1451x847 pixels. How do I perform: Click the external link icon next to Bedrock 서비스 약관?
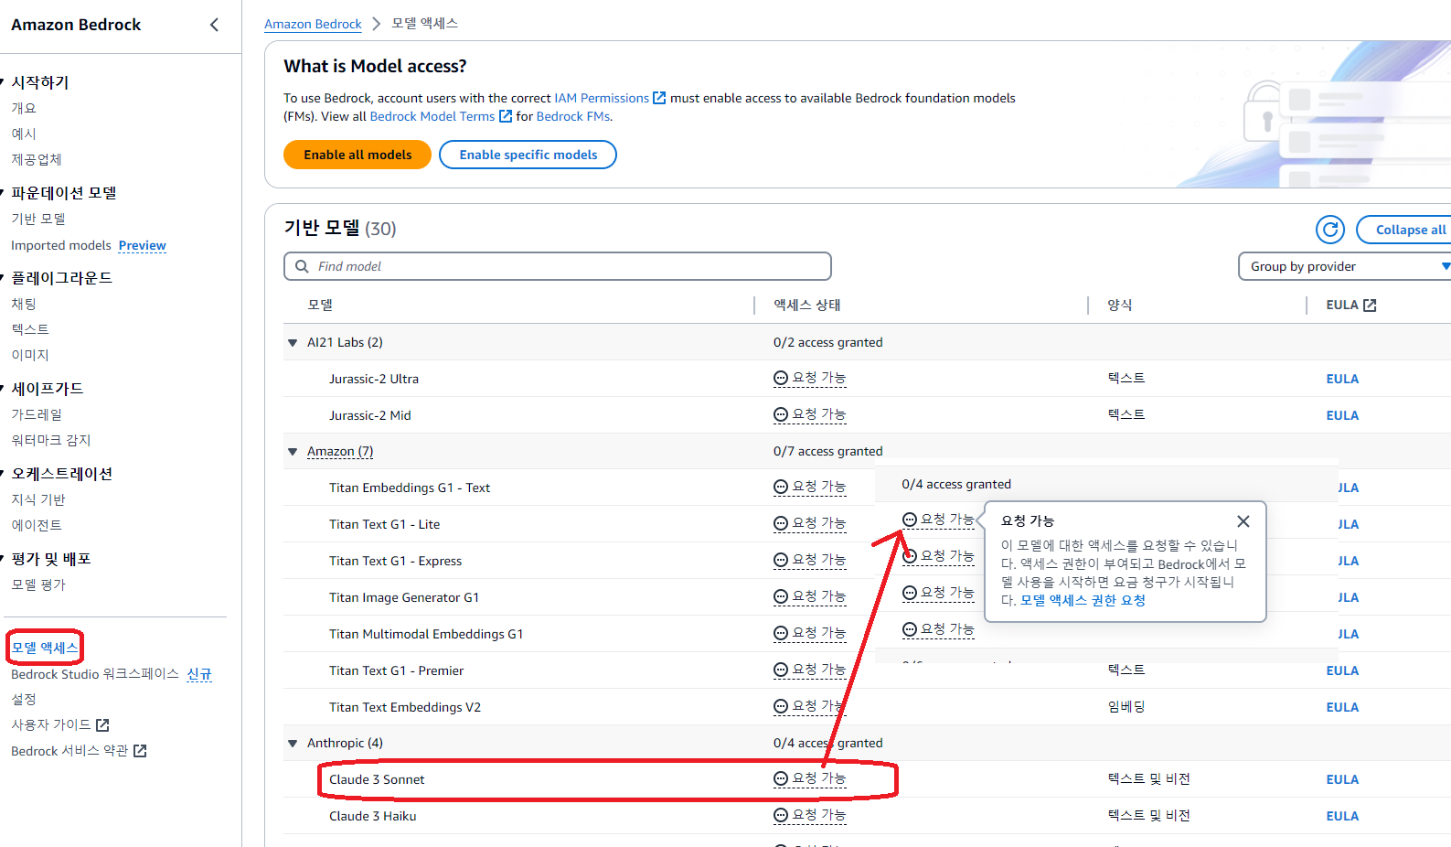point(140,751)
